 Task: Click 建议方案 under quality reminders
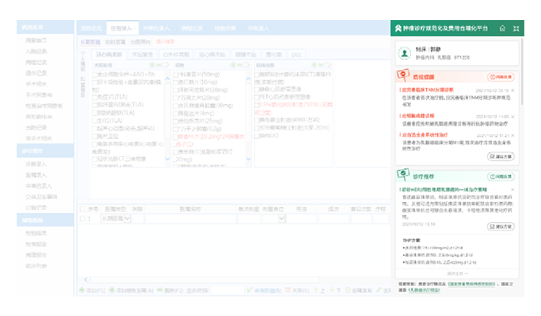coord(501,156)
